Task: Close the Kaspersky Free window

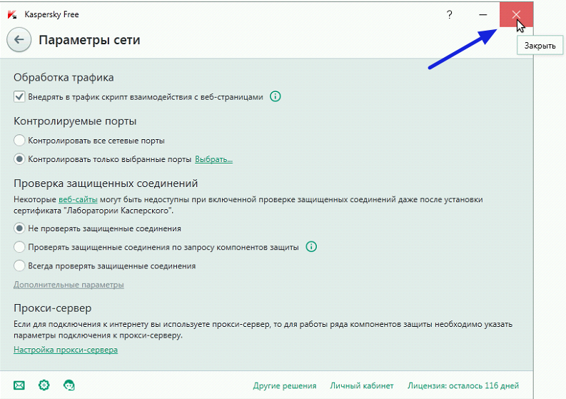Action: pos(516,14)
